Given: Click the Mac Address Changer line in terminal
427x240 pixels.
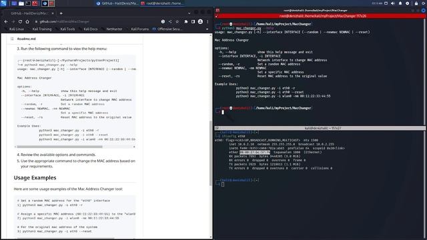Looking at the screenshot, I should pos(232,40).
